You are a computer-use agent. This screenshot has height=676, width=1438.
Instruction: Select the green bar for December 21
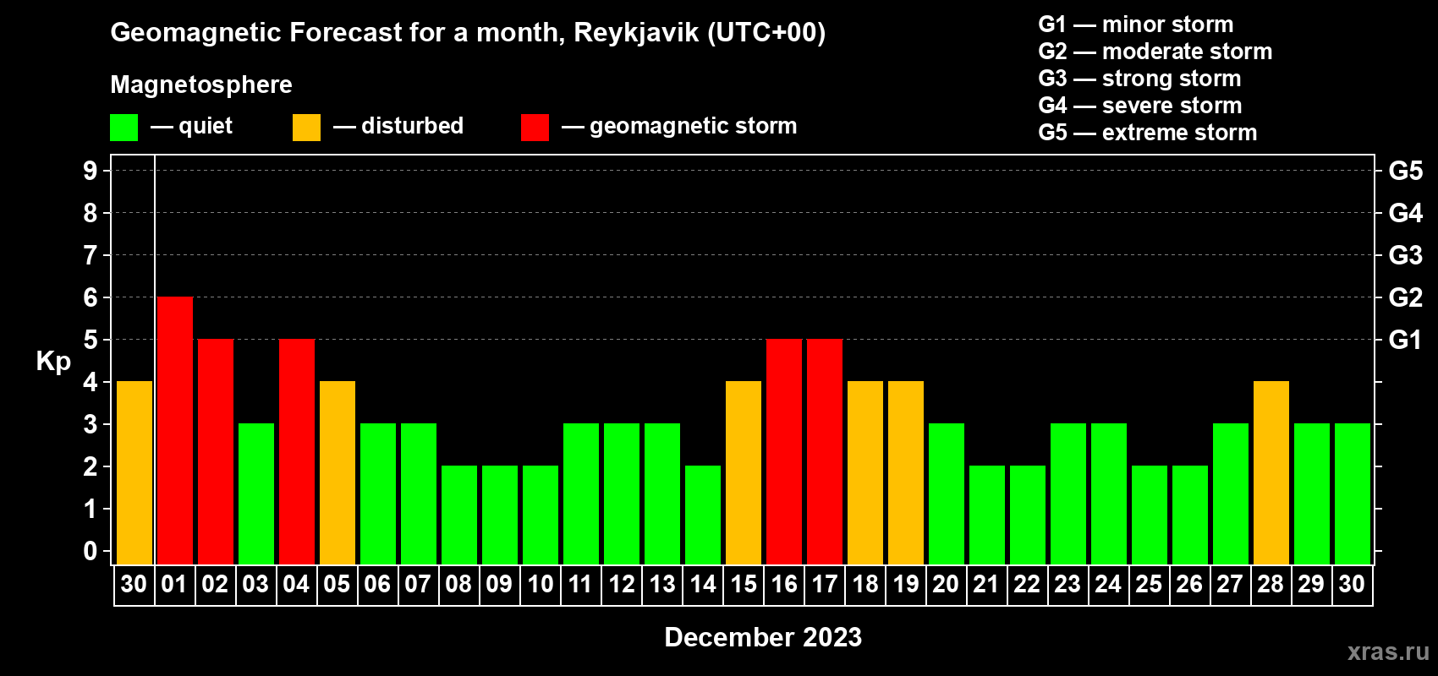pyautogui.click(x=987, y=515)
